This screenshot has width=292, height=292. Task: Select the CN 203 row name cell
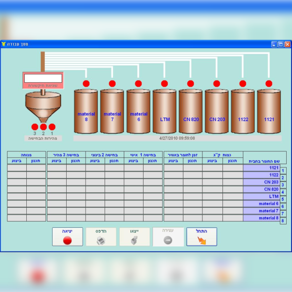click(261, 182)
